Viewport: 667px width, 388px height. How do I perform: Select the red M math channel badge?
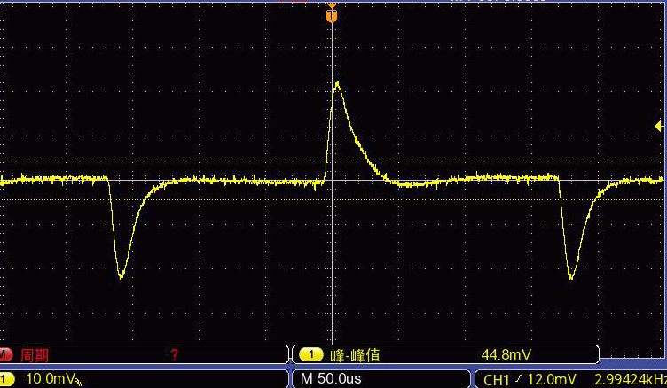(x=5, y=354)
